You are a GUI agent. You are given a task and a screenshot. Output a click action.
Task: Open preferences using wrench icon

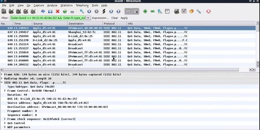click(x=199, y=12)
